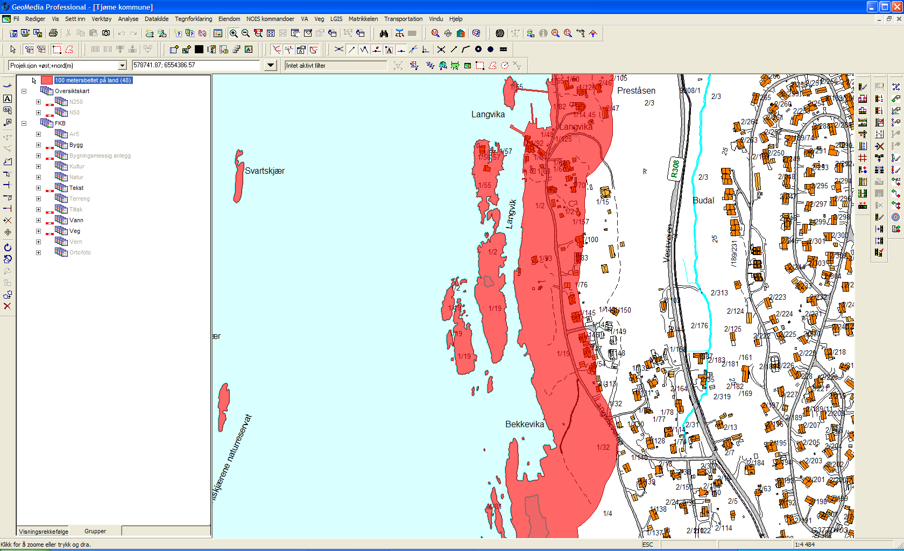Viewport: 904px width, 551px height.
Task: Toggle the N250 layer display marker
Action: click(x=50, y=104)
